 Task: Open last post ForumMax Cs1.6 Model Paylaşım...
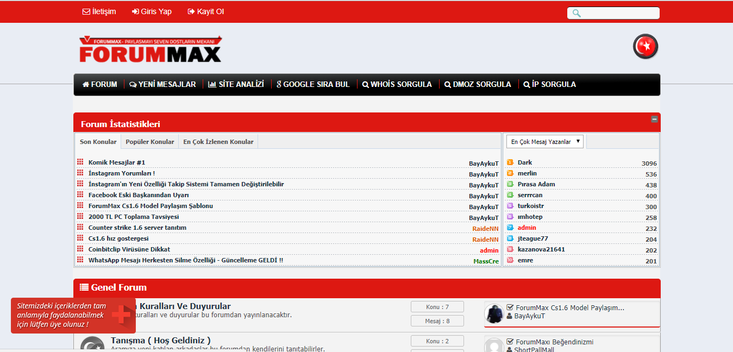coord(569,308)
